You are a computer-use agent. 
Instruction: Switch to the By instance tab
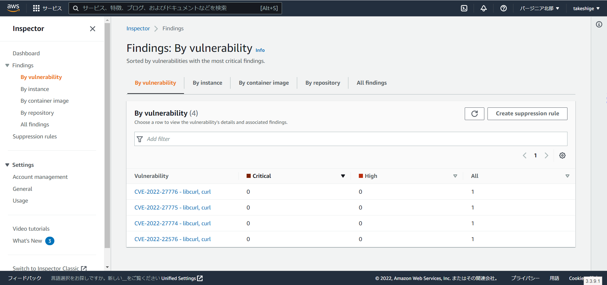pos(207,83)
